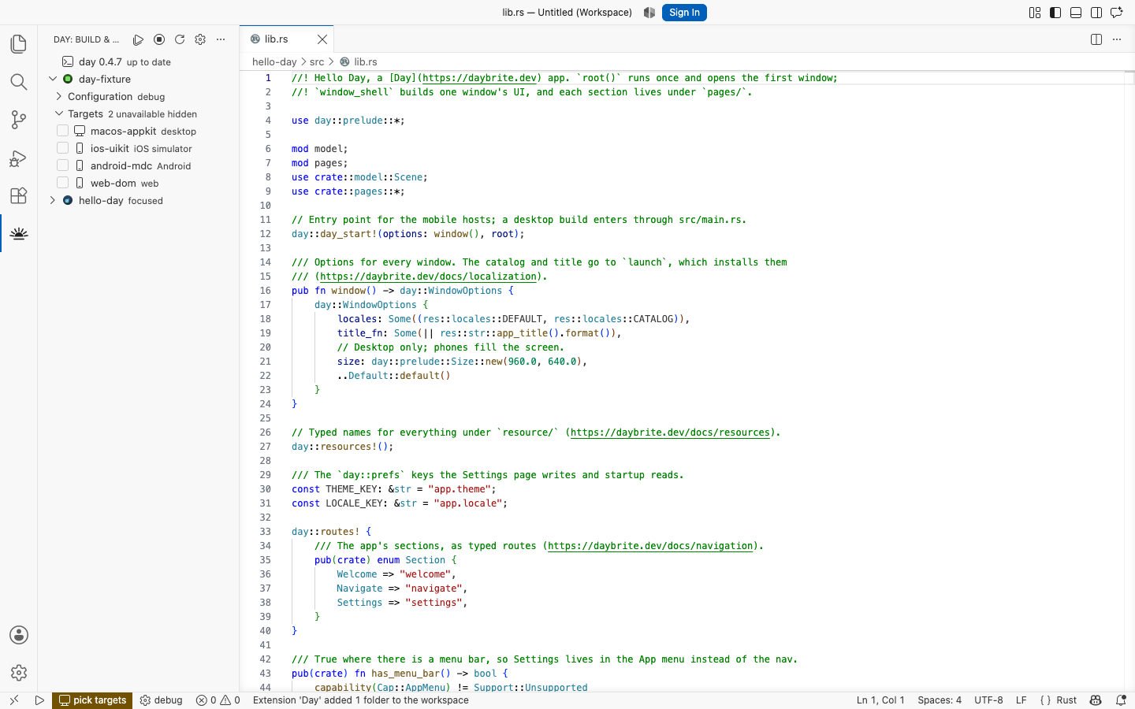Image resolution: width=1135 pixels, height=709 pixels.
Task: Click pick targets in status bar
Action: [92, 700]
